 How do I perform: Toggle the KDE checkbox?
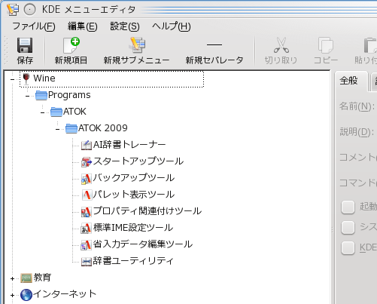[348, 248]
